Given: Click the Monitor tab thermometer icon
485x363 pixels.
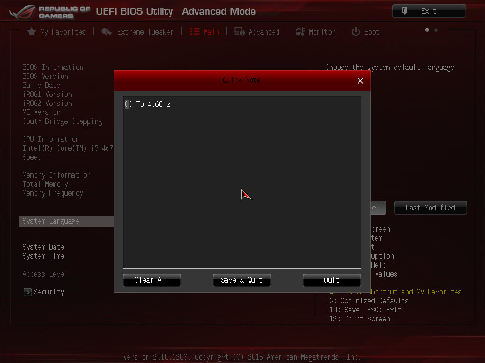Looking at the screenshot, I should [300, 32].
